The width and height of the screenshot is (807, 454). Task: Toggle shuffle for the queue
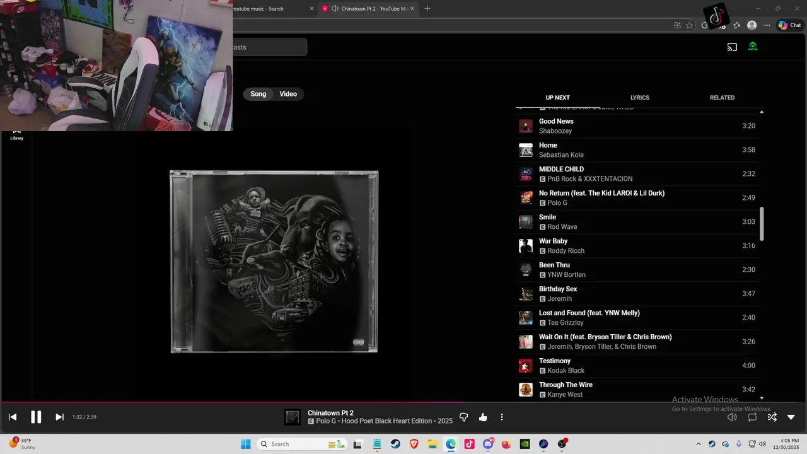[x=772, y=417]
